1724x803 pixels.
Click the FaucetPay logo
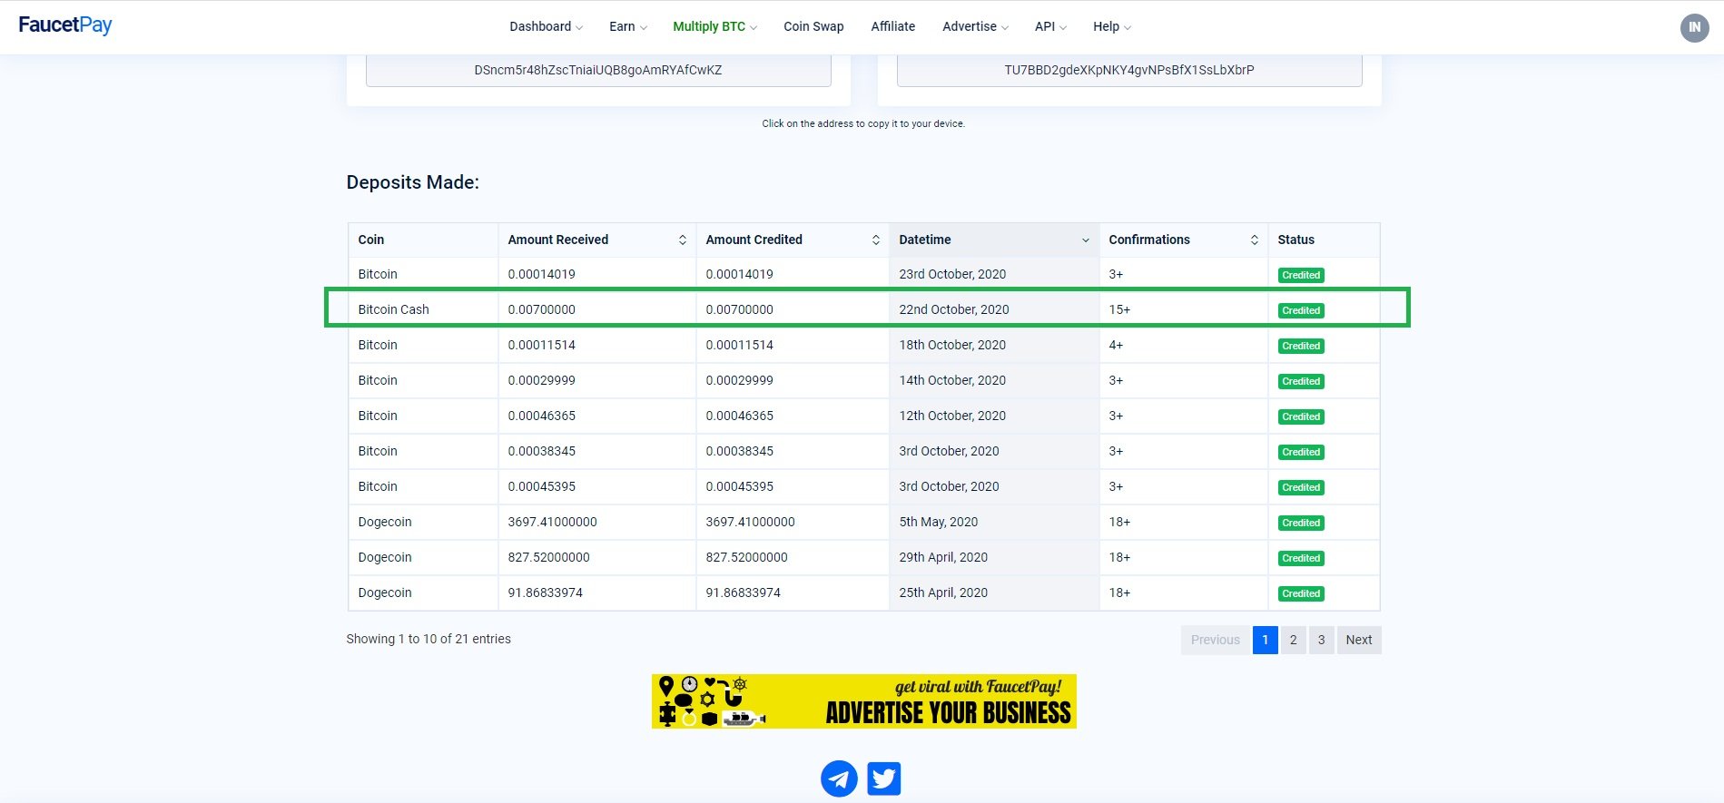(65, 25)
